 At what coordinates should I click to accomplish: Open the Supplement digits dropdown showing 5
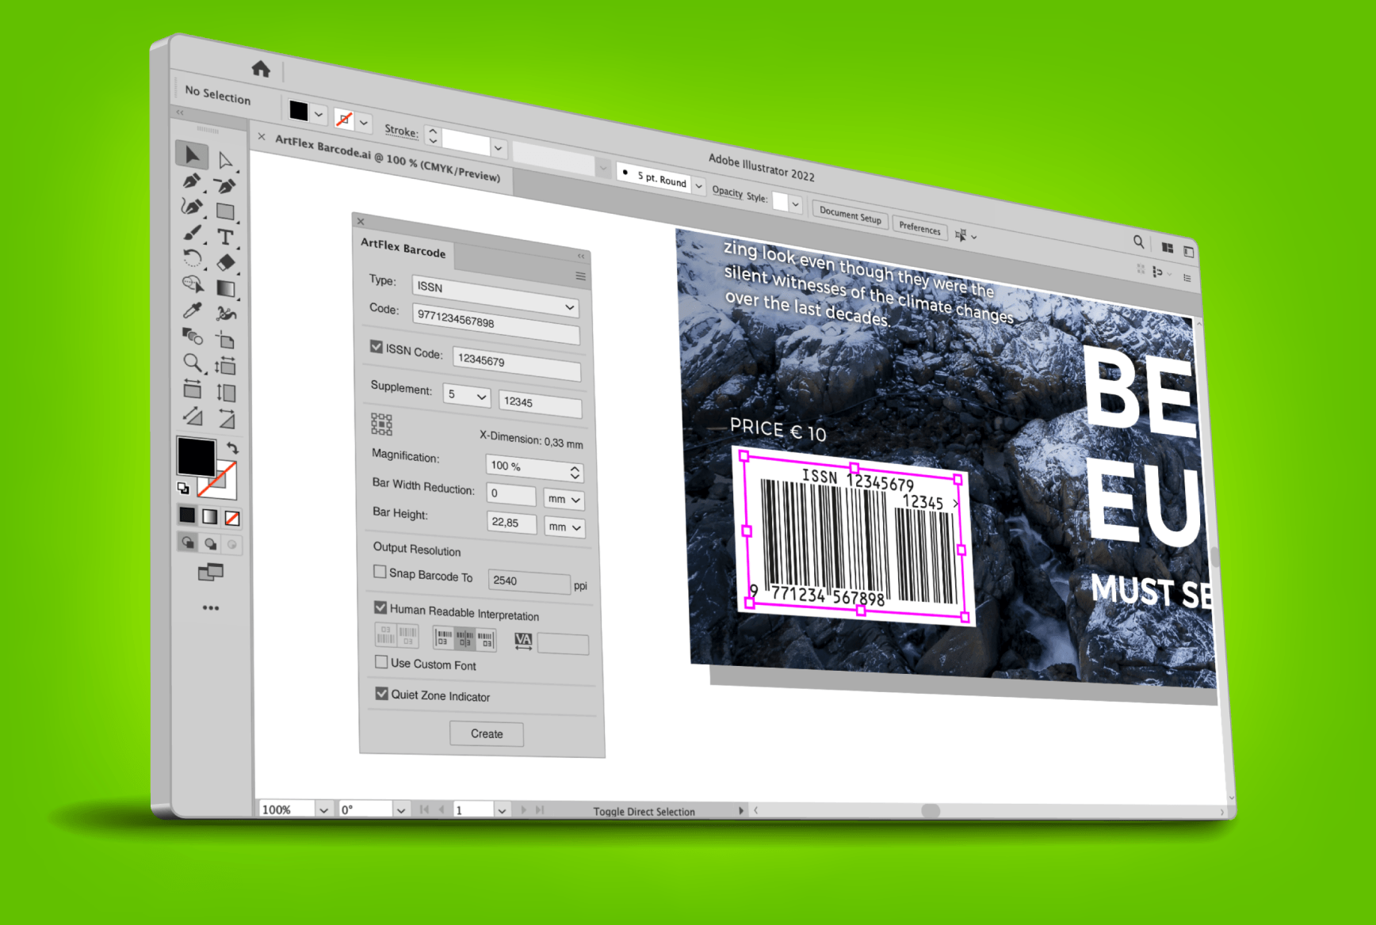pyautogui.click(x=467, y=395)
